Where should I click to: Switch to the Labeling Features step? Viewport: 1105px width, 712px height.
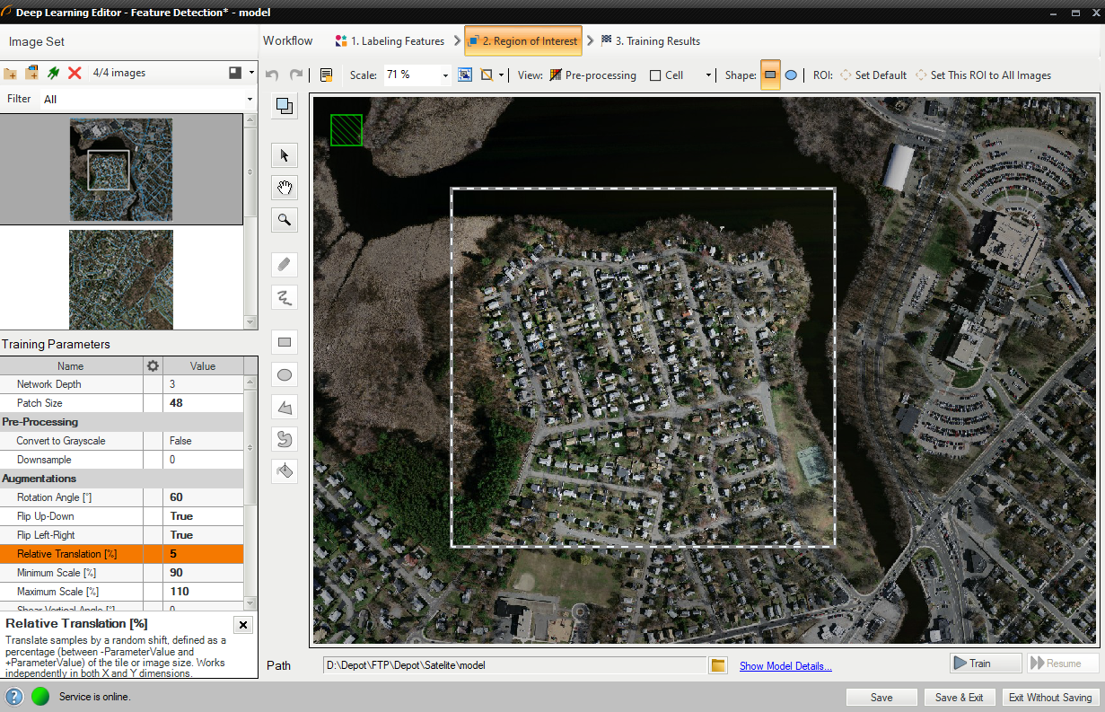[390, 40]
